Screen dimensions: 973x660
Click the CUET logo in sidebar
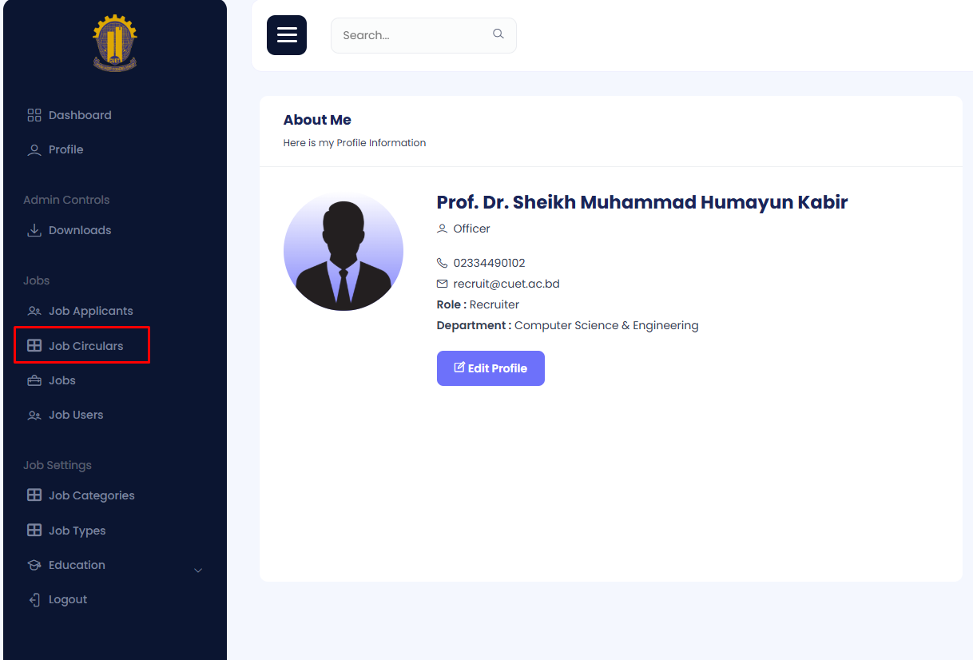click(115, 45)
